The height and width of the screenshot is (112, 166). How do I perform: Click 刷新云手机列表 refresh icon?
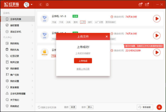click(39, 107)
